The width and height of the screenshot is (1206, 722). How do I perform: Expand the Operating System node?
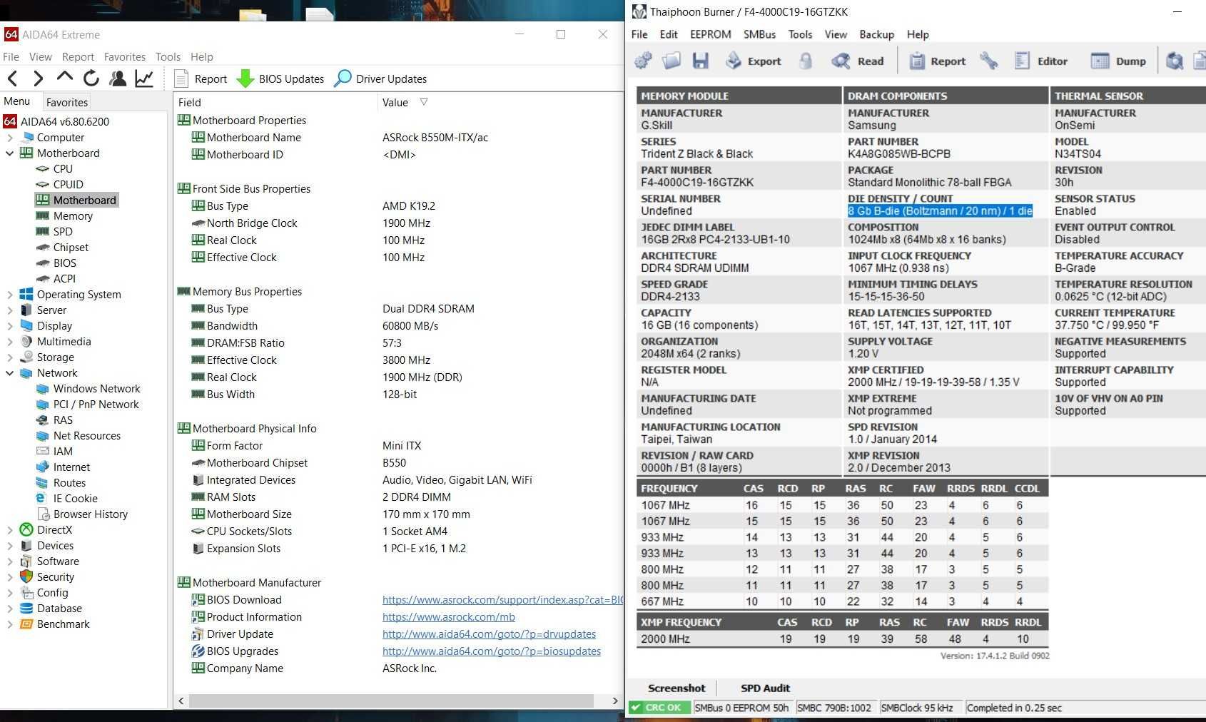coord(10,294)
